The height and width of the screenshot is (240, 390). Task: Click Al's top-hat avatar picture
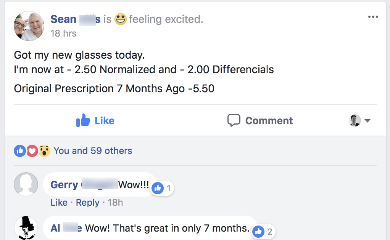(x=26, y=228)
